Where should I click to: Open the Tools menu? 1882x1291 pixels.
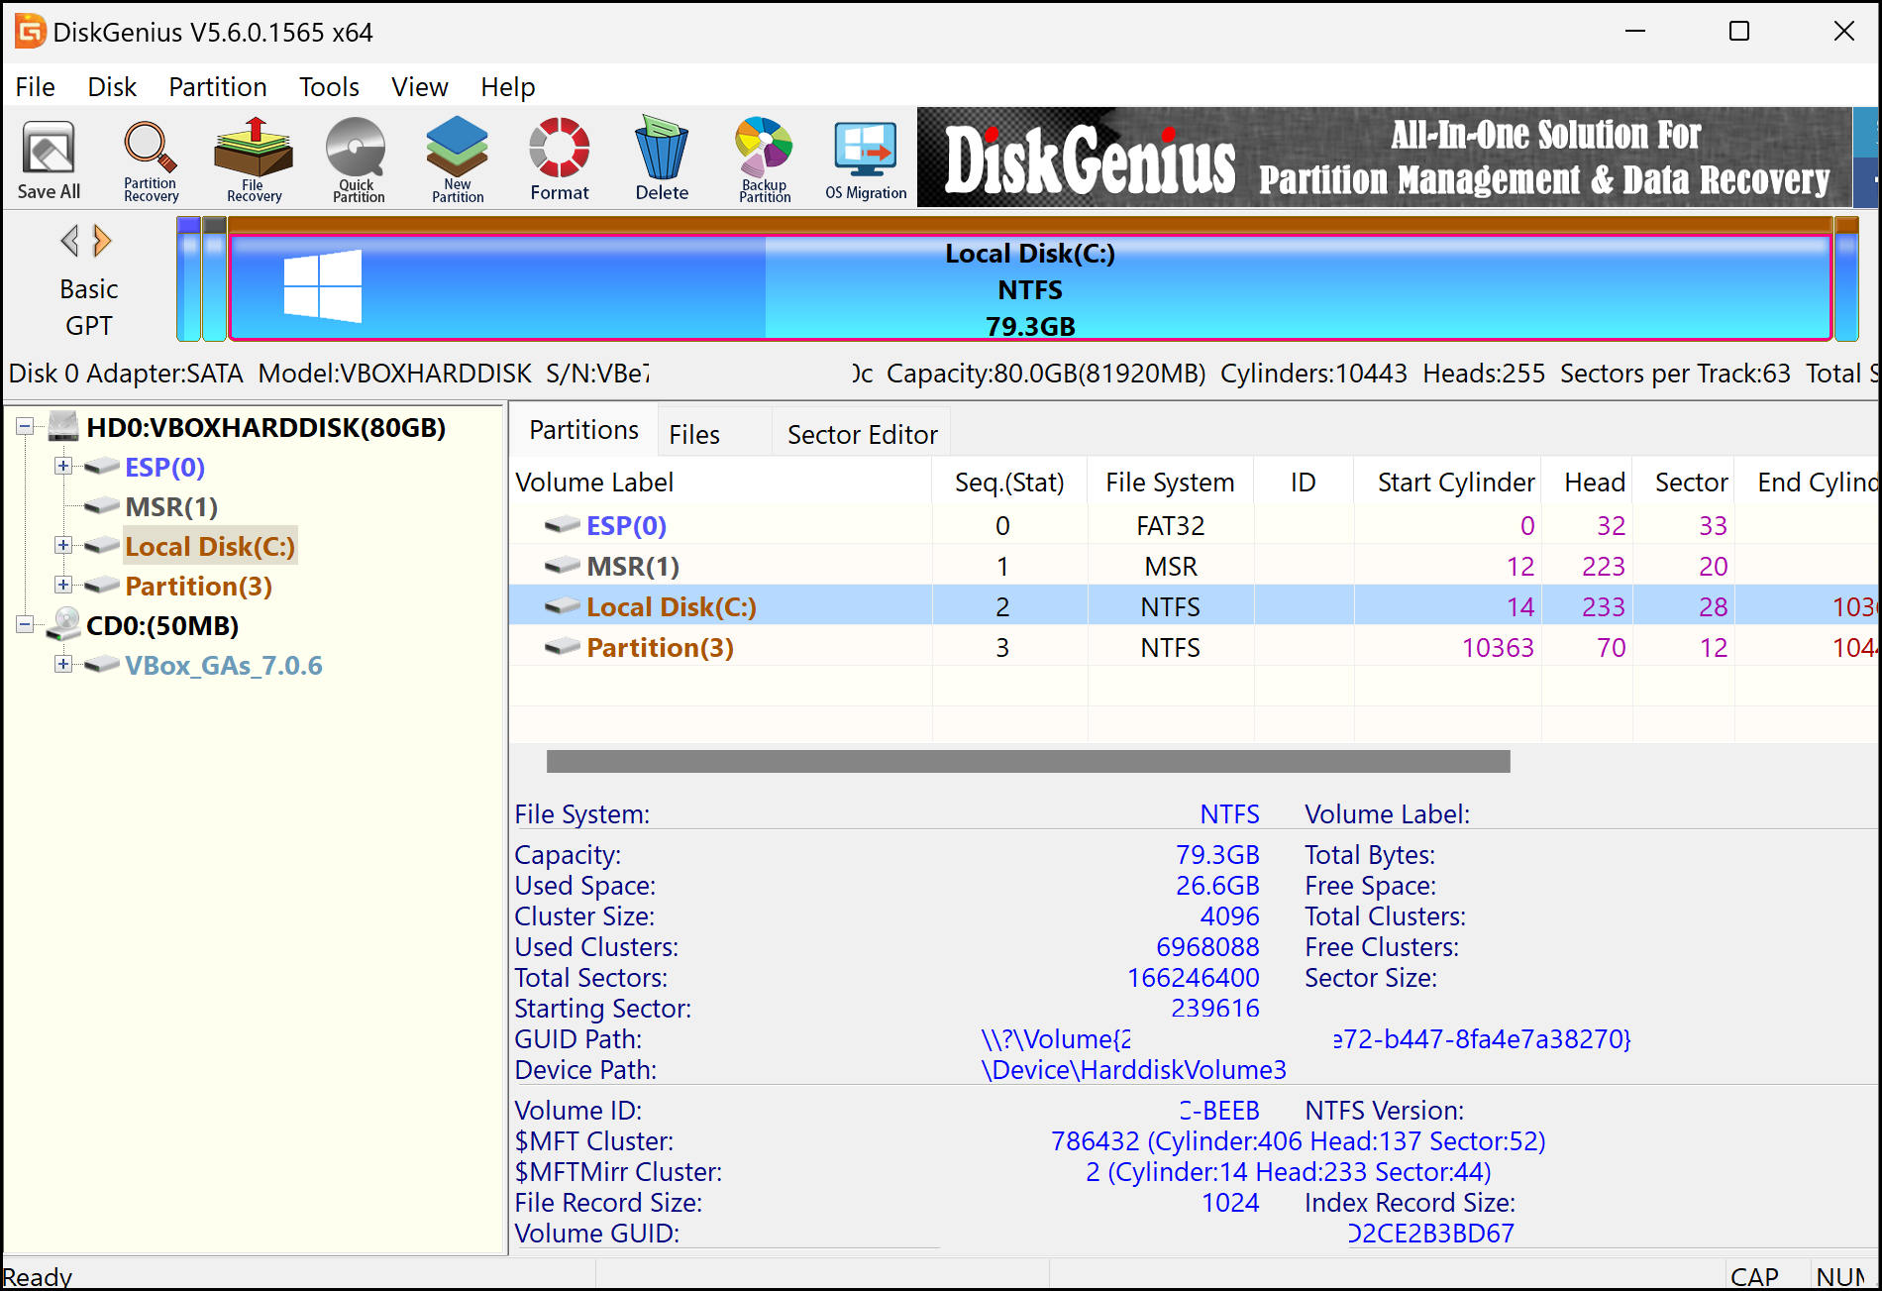point(330,87)
